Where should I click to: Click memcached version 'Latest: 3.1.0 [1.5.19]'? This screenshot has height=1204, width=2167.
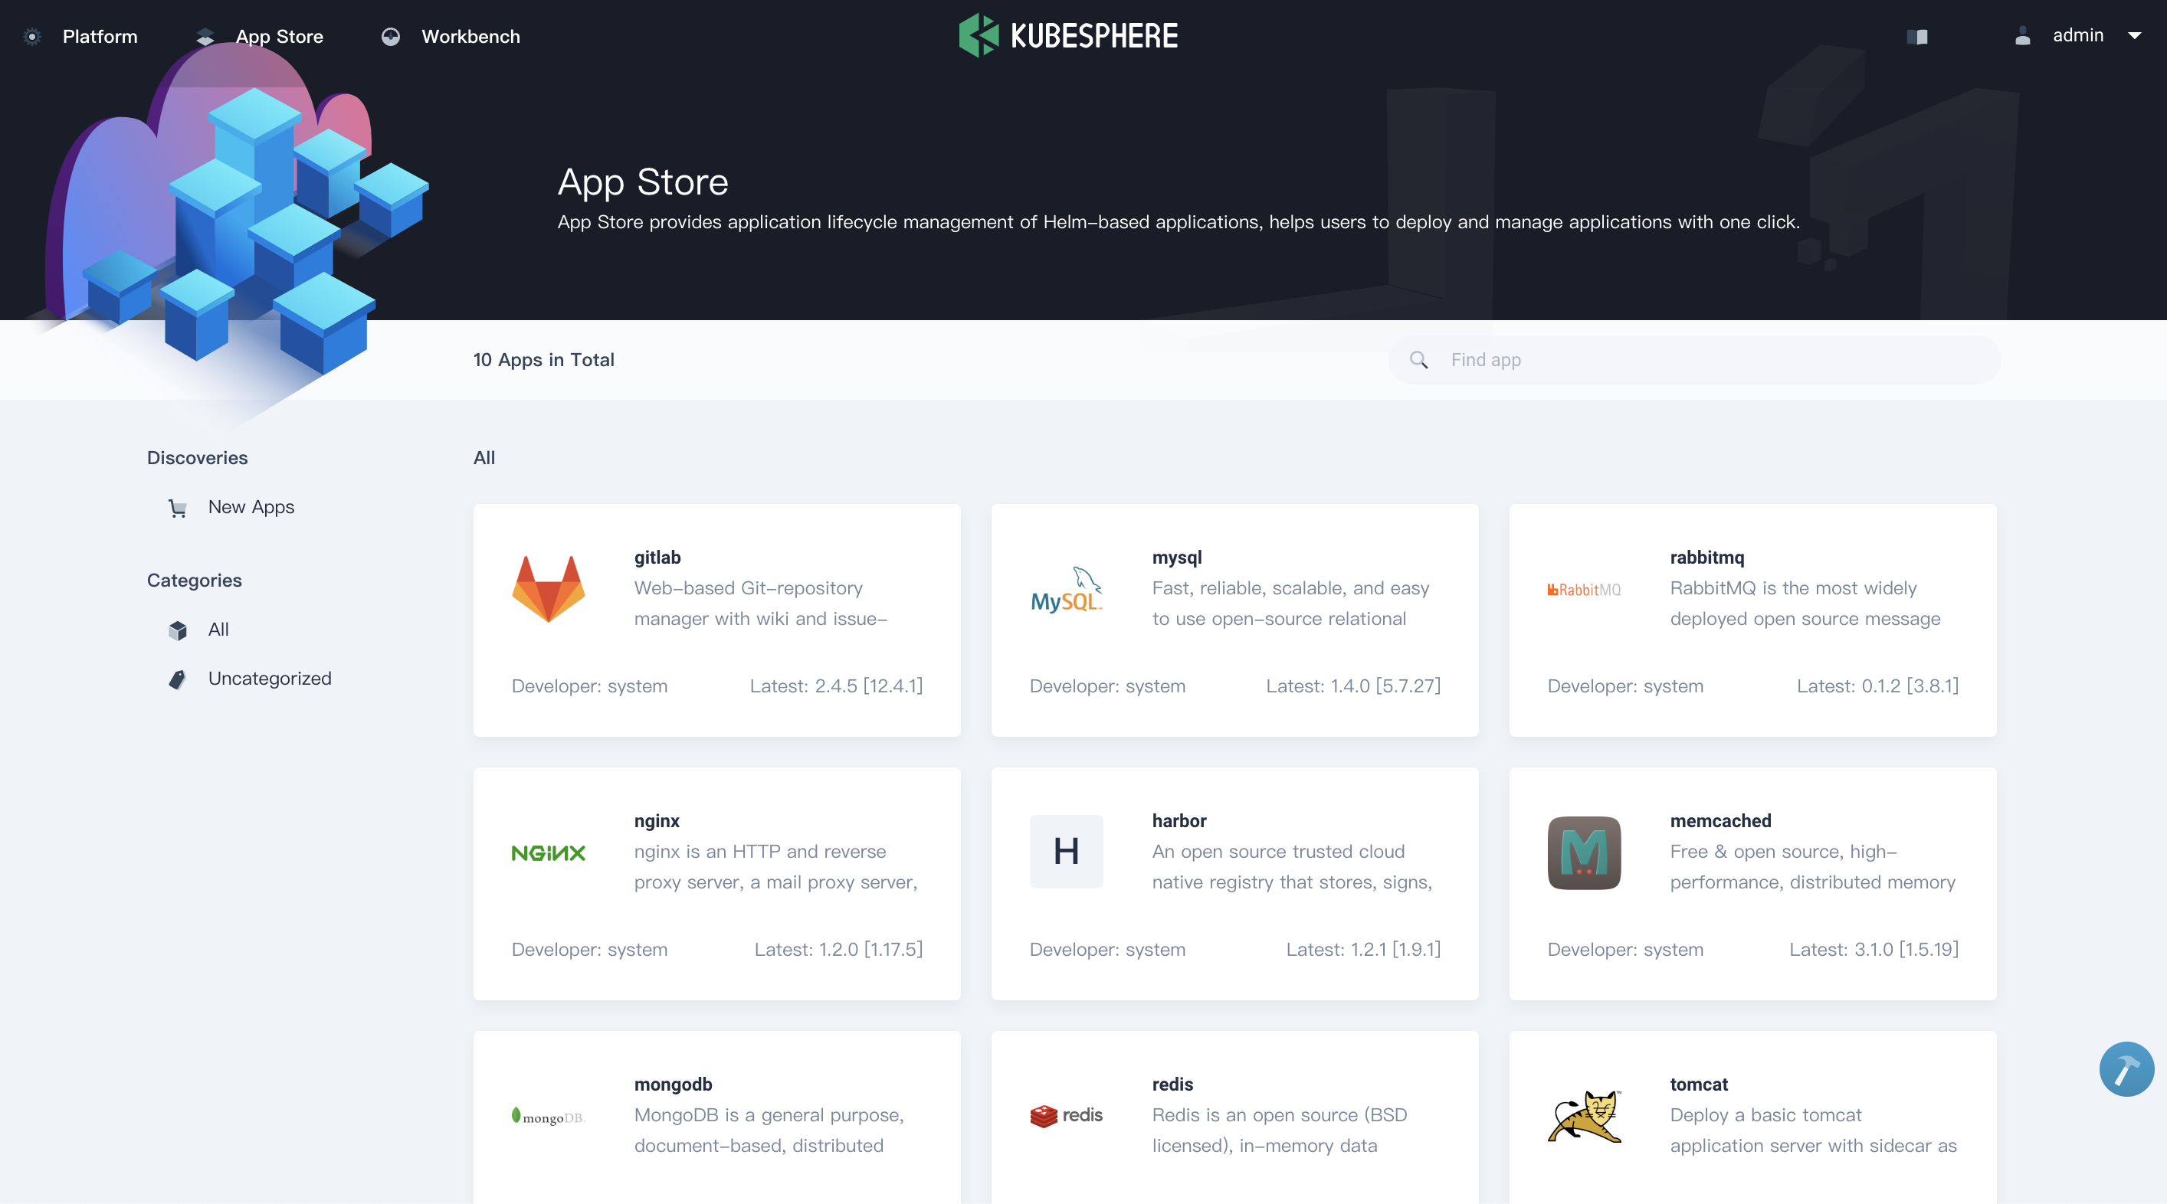pos(1874,949)
